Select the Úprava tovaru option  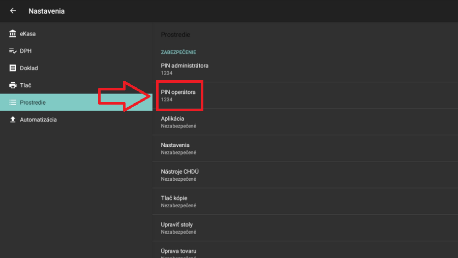[x=178, y=251]
